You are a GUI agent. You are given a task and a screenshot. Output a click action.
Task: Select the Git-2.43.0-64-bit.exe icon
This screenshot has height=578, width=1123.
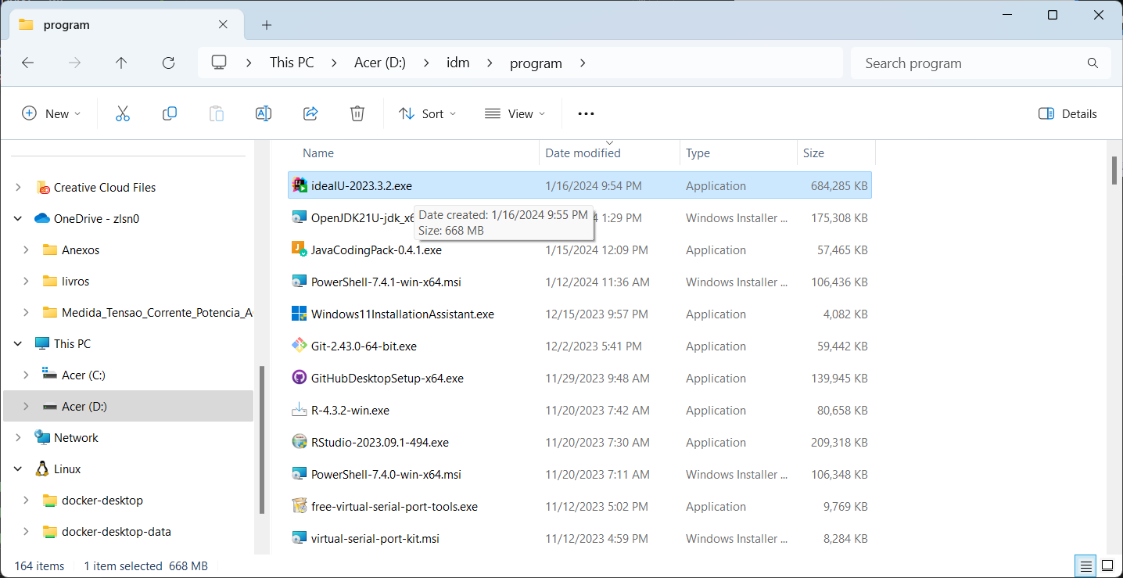(299, 346)
